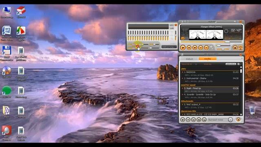Image resolution: width=261 pixels, height=147 pixels.
Task: Click the analog VU meter visualization
Action: coord(206,34)
